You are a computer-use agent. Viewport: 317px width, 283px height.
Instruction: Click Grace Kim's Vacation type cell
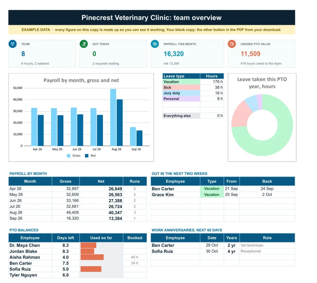[x=212, y=195]
